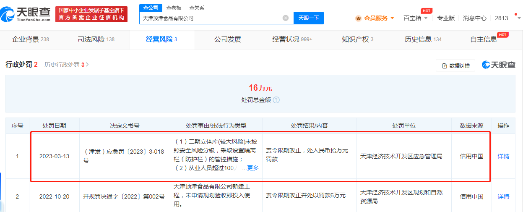Open the 经营状况 tab
The height and width of the screenshot is (212, 523).
point(292,39)
